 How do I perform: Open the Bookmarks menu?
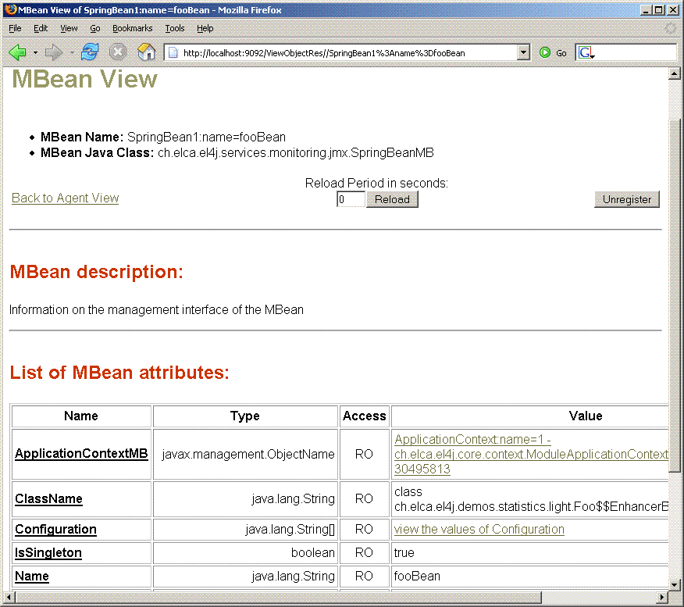pyautogui.click(x=133, y=28)
